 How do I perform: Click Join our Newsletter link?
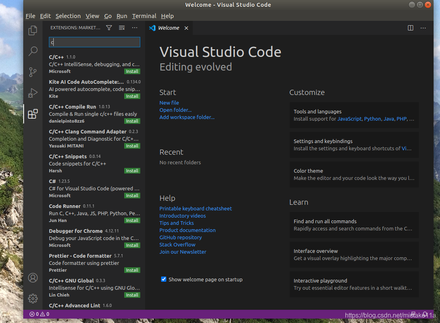coord(183,252)
